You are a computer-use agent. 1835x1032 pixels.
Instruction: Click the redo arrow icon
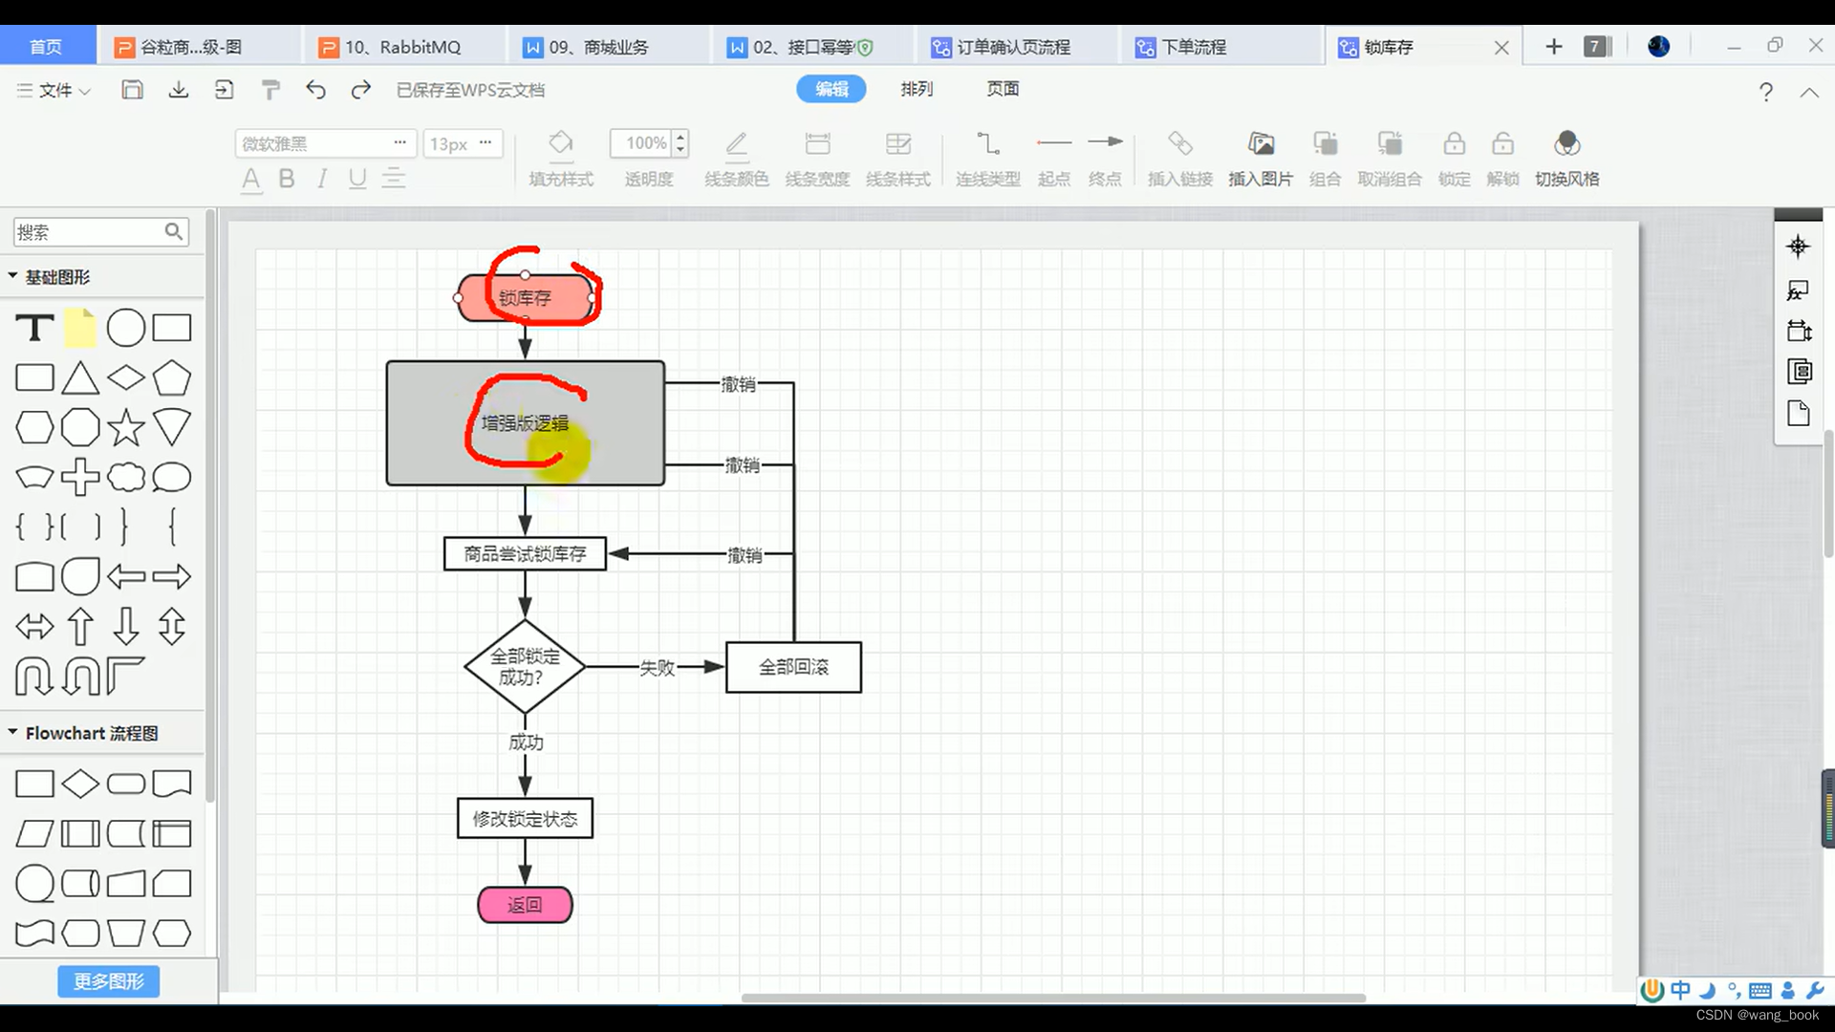click(360, 90)
